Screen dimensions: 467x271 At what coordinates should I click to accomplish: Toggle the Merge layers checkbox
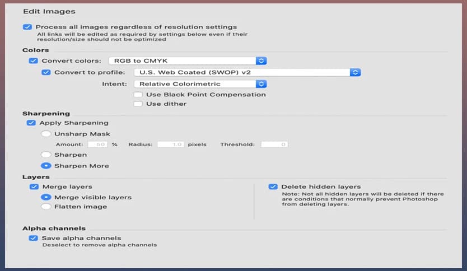point(34,186)
